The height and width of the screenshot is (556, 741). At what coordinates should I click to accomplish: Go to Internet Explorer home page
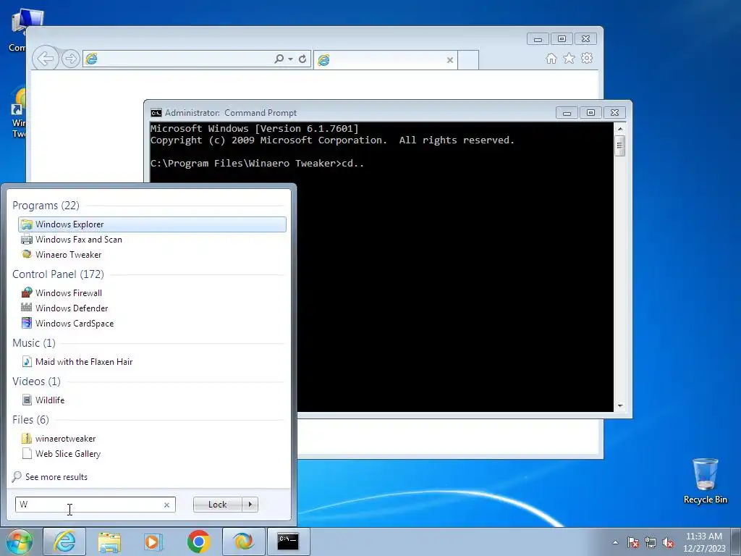point(551,58)
